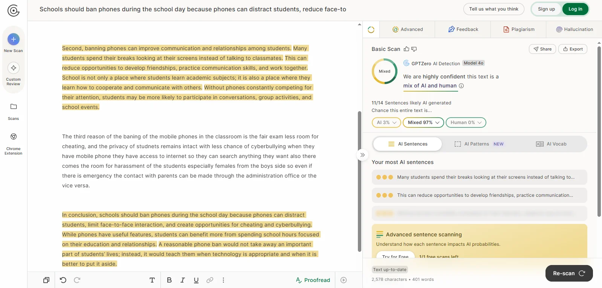This screenshot has width=602, height=288.
Task: Click the Proofread button
Action: pyautogui.click(x=313, y=280)
